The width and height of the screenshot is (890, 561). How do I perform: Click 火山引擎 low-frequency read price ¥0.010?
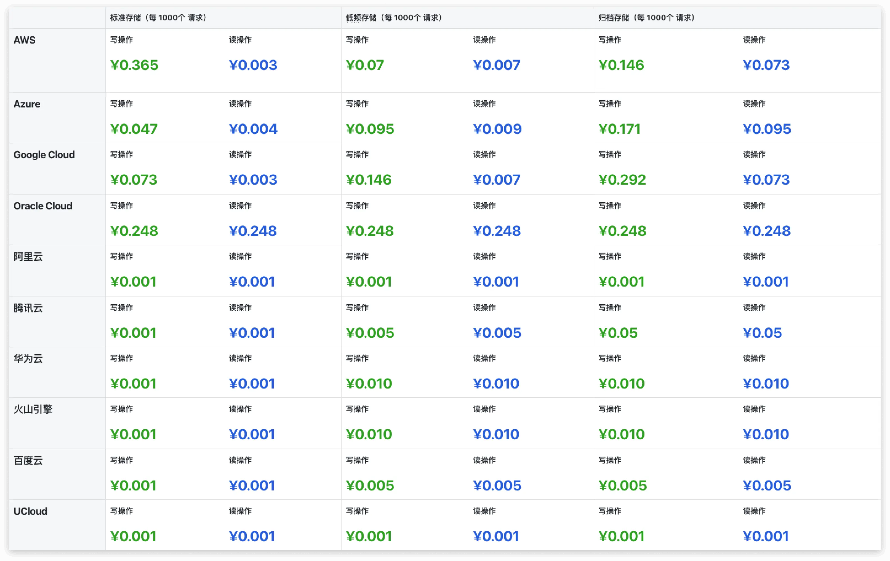pos(496,435)
